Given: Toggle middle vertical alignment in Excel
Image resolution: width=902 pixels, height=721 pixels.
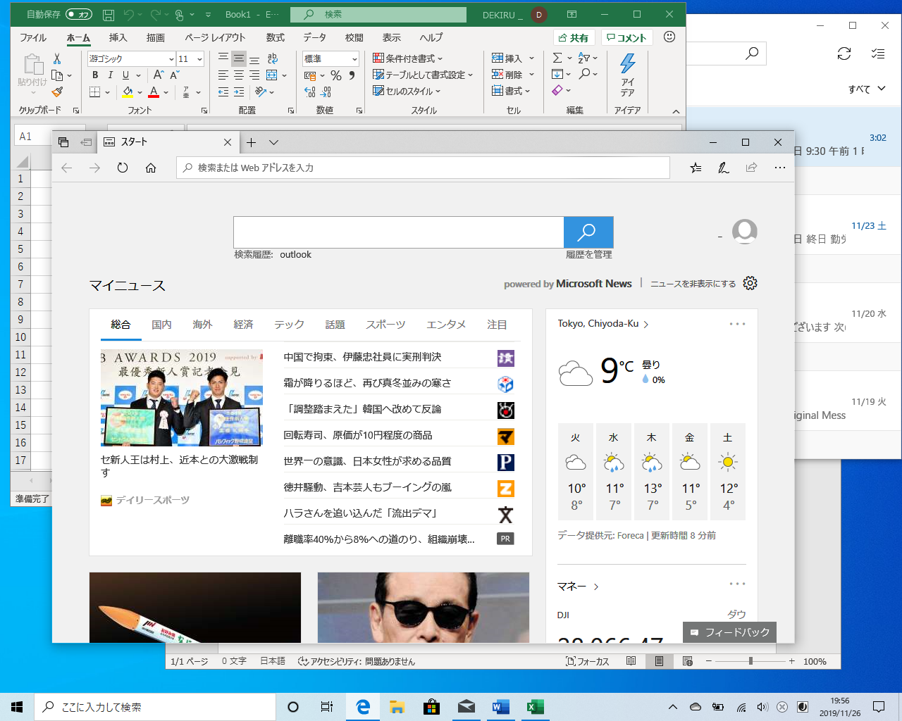Looking at the screenshot, I should point(239,58).
